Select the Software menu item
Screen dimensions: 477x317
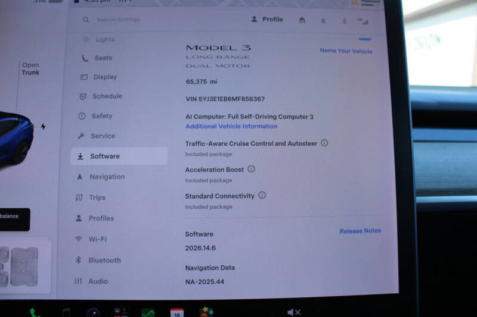[x=119, y=156]
